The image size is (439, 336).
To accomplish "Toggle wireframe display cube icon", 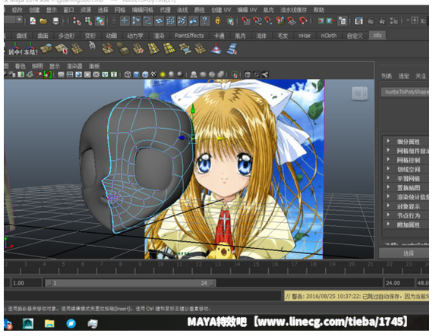I will click(128, 74).
